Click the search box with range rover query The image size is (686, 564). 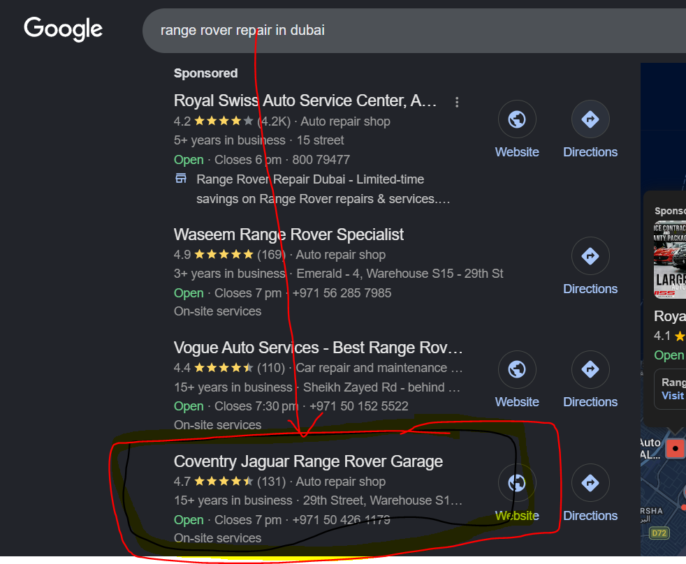pyautogui.click(x=414, y=31)
